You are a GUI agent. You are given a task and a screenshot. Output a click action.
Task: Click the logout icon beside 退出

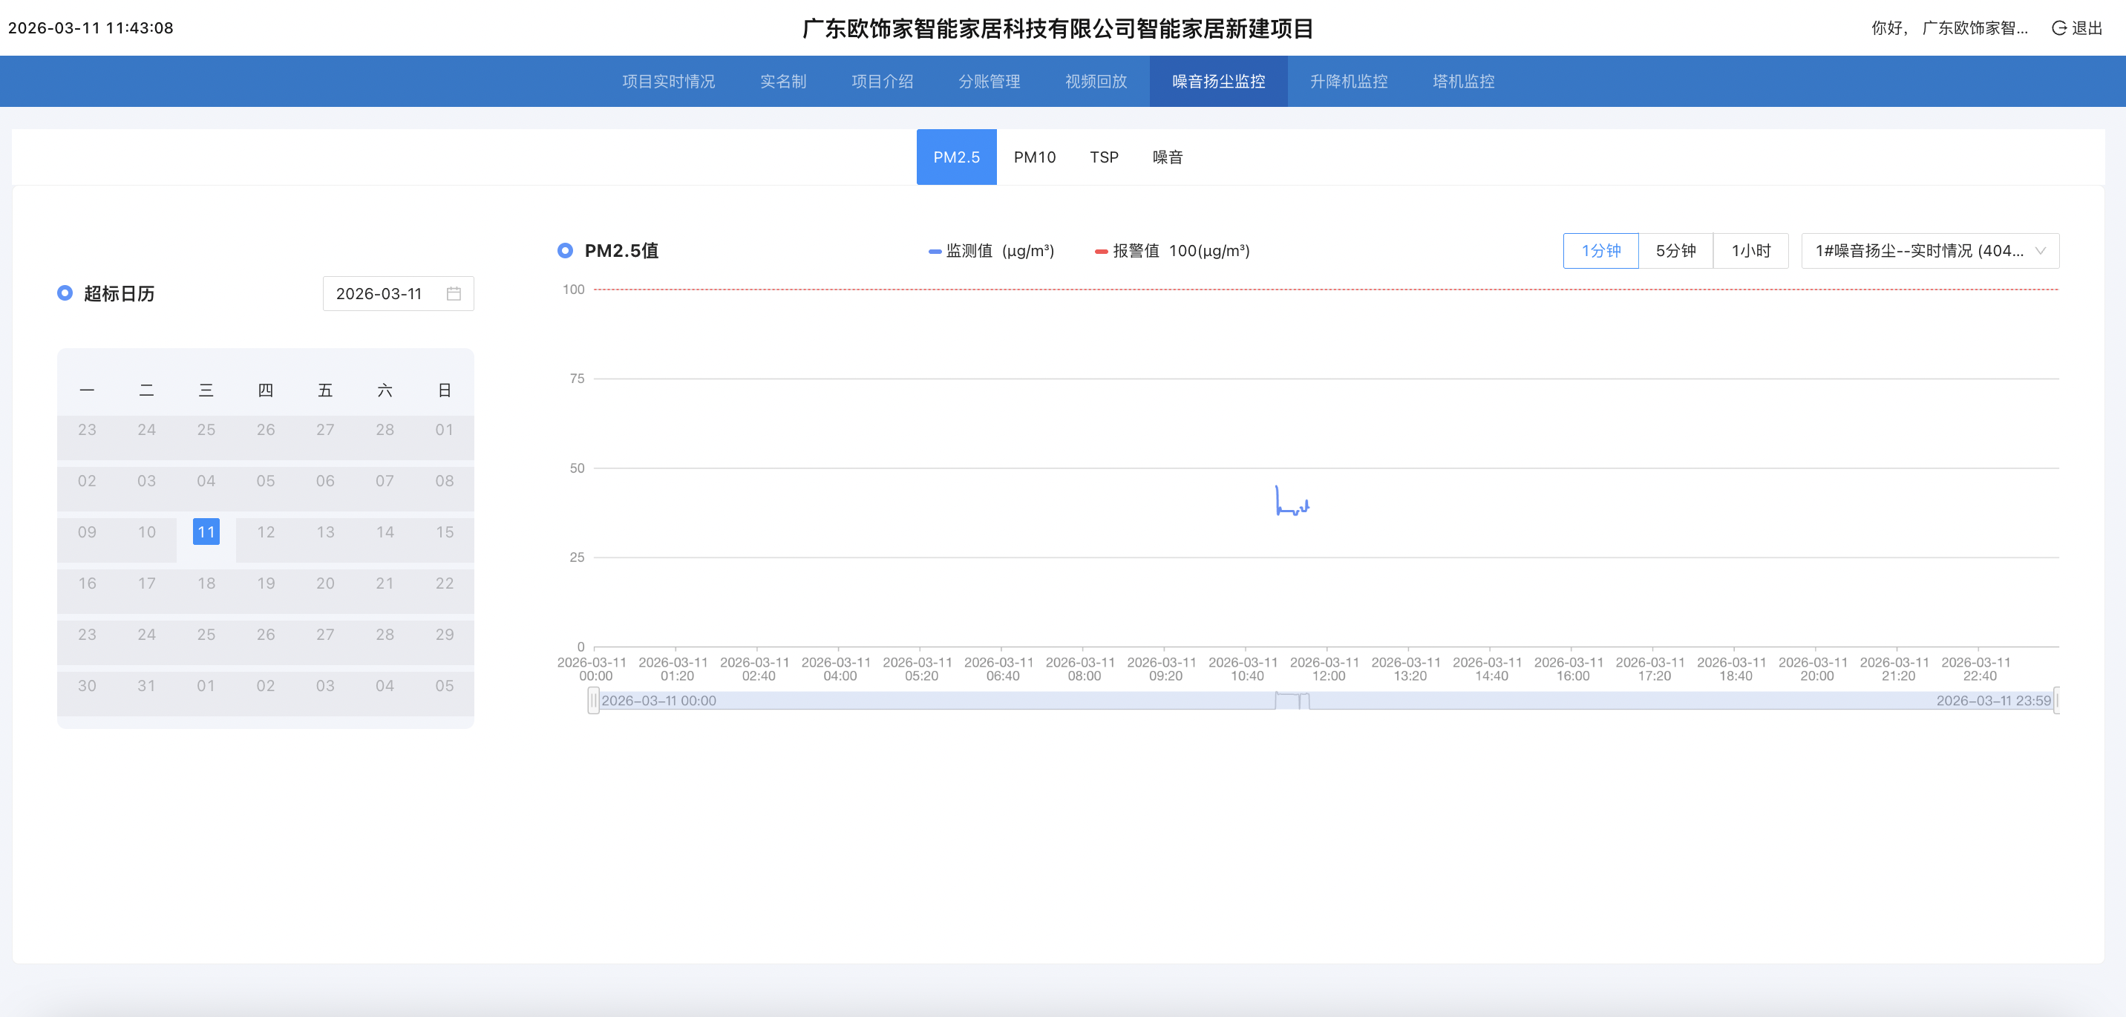coord(2058,28)
